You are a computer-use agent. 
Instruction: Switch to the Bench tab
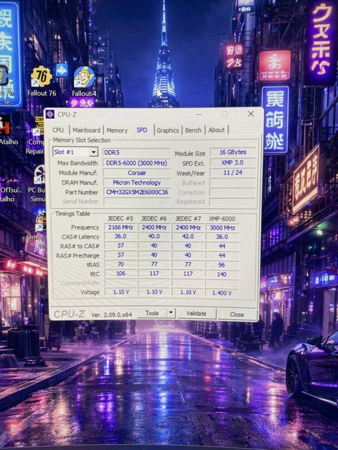click(193, 130)
